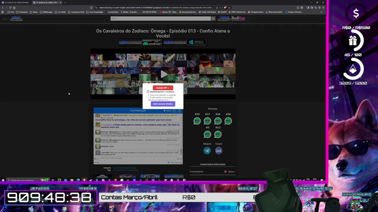Open the browser hamburger menu

323,8
